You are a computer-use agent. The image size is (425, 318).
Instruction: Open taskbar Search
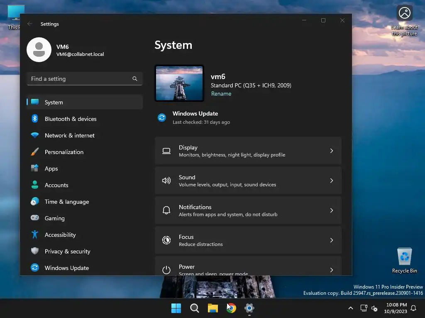pyautogui.click(x=195, y=308)
